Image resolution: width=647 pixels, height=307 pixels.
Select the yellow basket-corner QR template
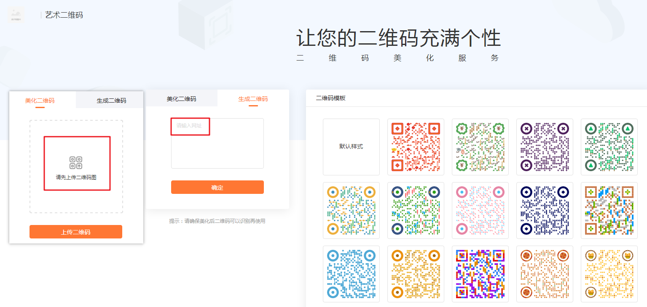609,274
